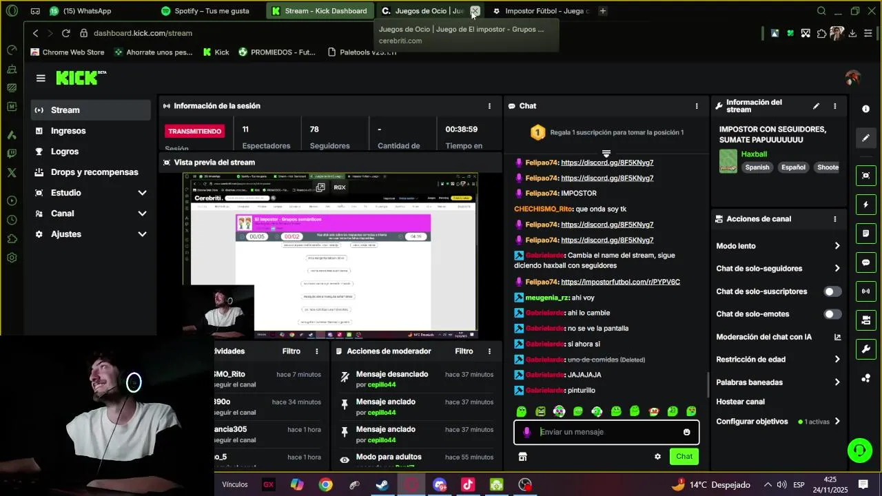Screen dimensions: 882x496
Task: Open browser sidebar settings gear icon
Action: (x=12, y=258)
